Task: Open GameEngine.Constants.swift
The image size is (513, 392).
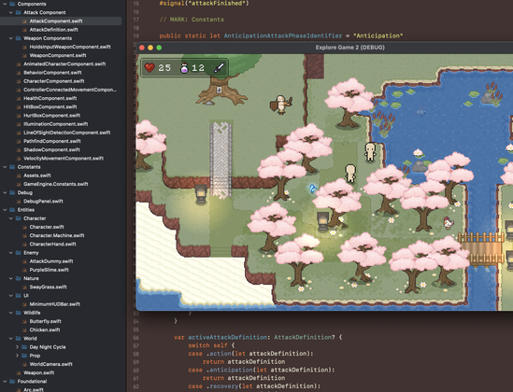Action: click(x=56, y=184)
